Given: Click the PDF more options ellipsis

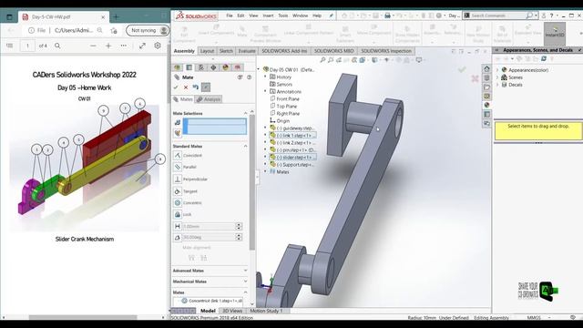Looking at the screenshot, I should pyautogui.click(x=124, y=46).
